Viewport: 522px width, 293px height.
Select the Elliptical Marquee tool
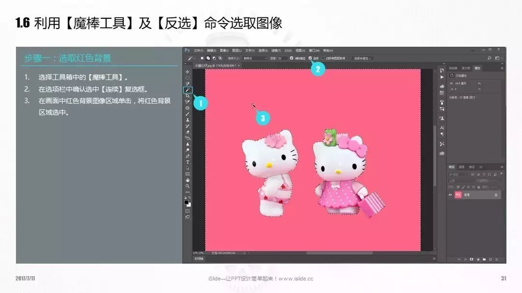[188, 78]
